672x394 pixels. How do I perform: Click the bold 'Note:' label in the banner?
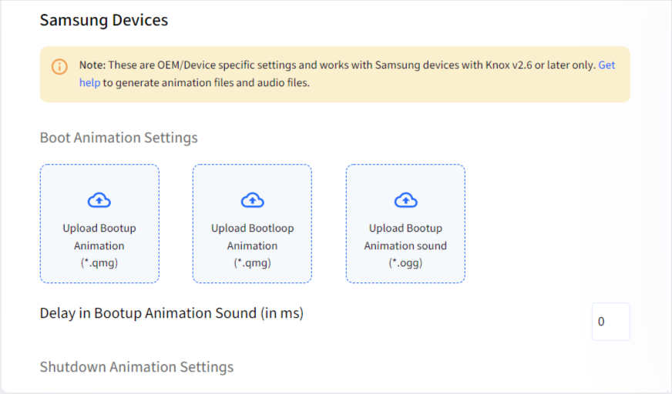92,65
